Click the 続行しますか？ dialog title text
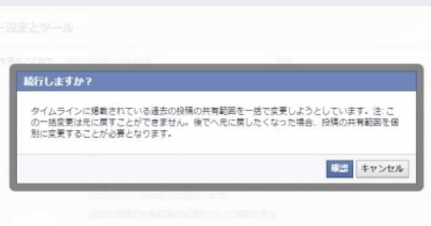 click(58, 82)
